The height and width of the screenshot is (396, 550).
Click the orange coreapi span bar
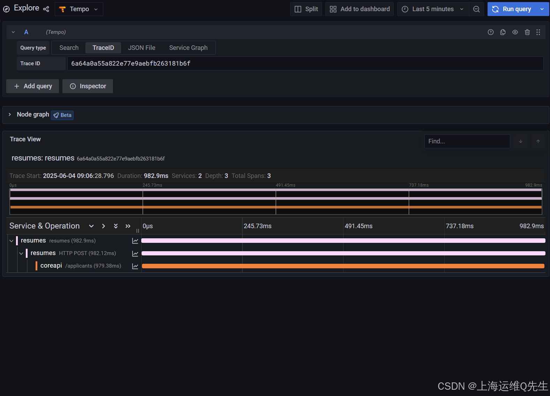(343, 266)
